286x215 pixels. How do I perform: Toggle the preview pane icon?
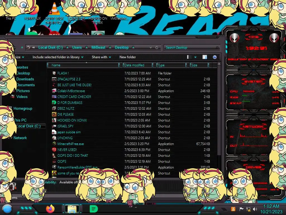click(x=205, y=57)
